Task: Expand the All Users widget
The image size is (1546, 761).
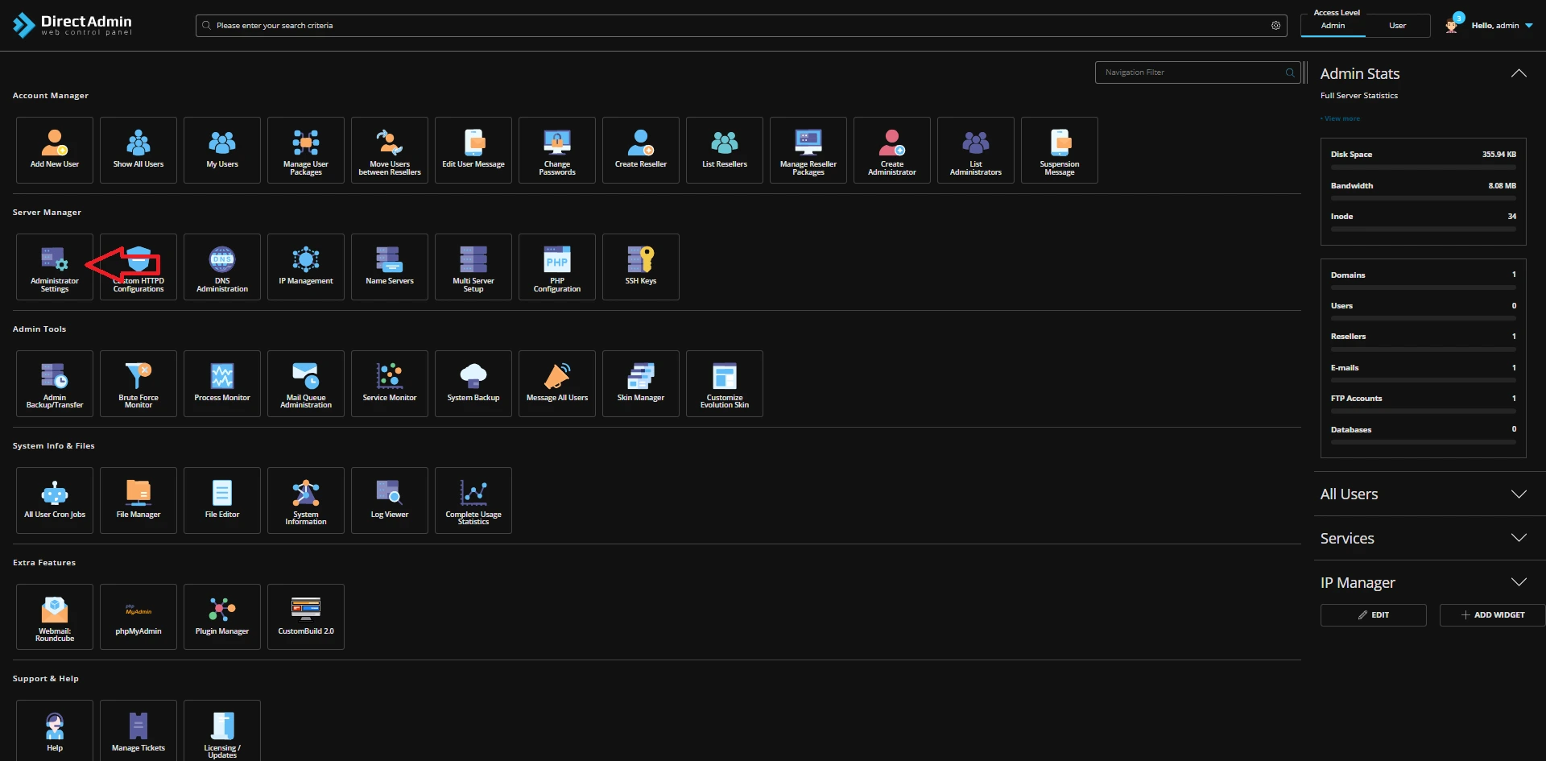Action: (1518, 494)
